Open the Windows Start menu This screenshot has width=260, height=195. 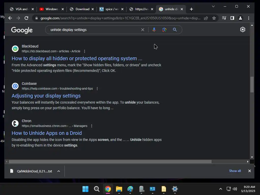[x=85, y=189]
